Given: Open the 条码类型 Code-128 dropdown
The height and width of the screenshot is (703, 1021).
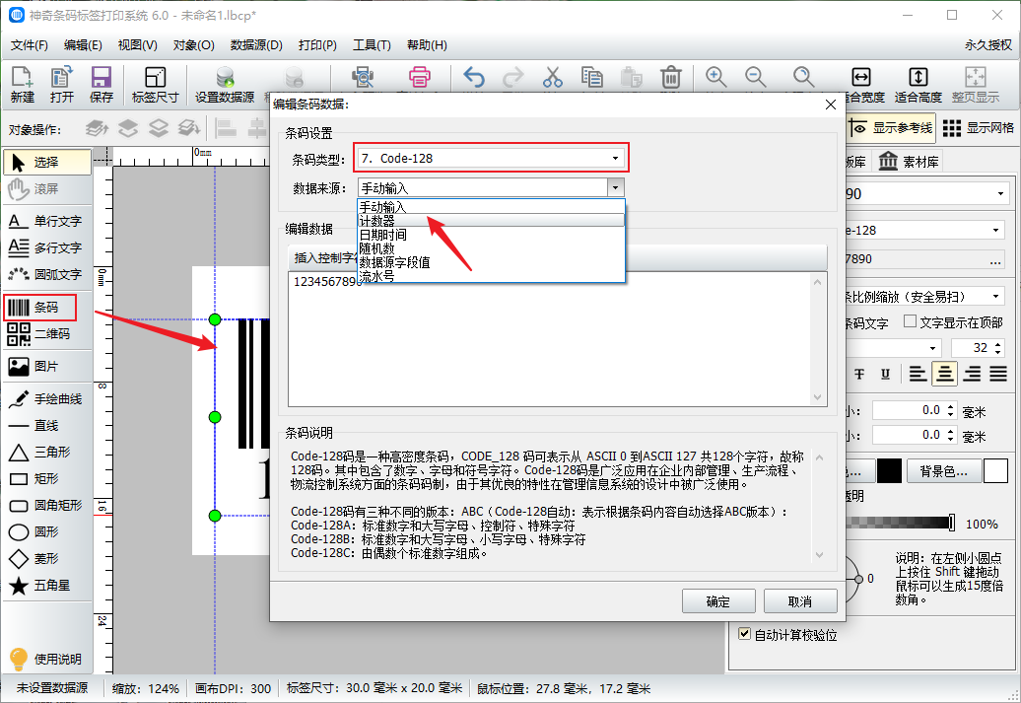Looking at the screenshot, I should (491, 159).
